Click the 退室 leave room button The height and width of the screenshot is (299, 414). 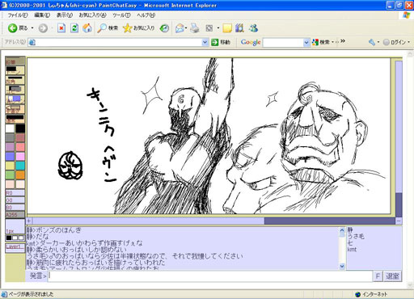coord(392,276)
